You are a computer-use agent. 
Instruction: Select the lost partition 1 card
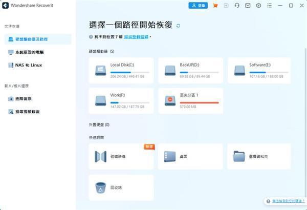[x=191, y=101]
